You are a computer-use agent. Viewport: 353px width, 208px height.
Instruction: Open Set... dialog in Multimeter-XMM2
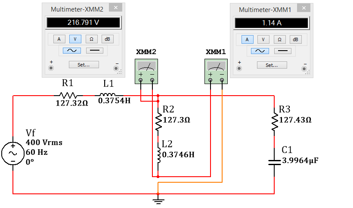point(84,65)
